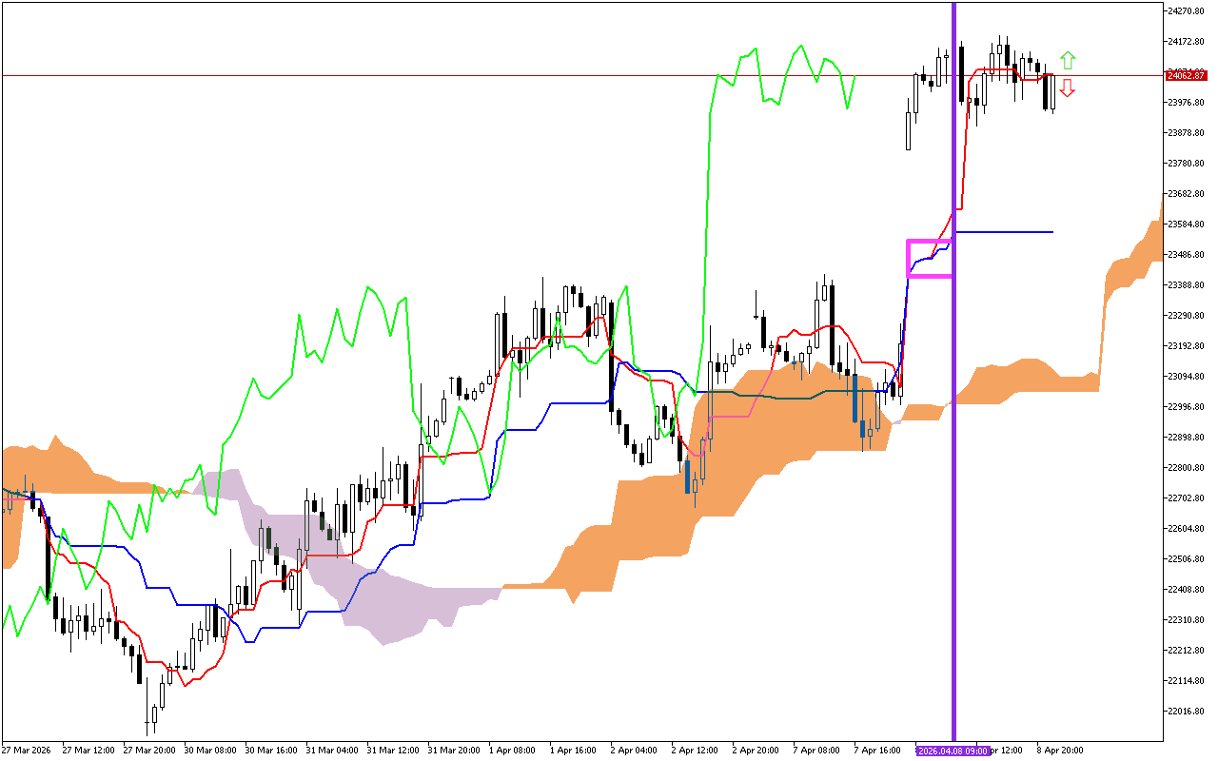This screenshot has height=761, width=1218.
Task: Click the red down arrow marker
Action: 1068,88
